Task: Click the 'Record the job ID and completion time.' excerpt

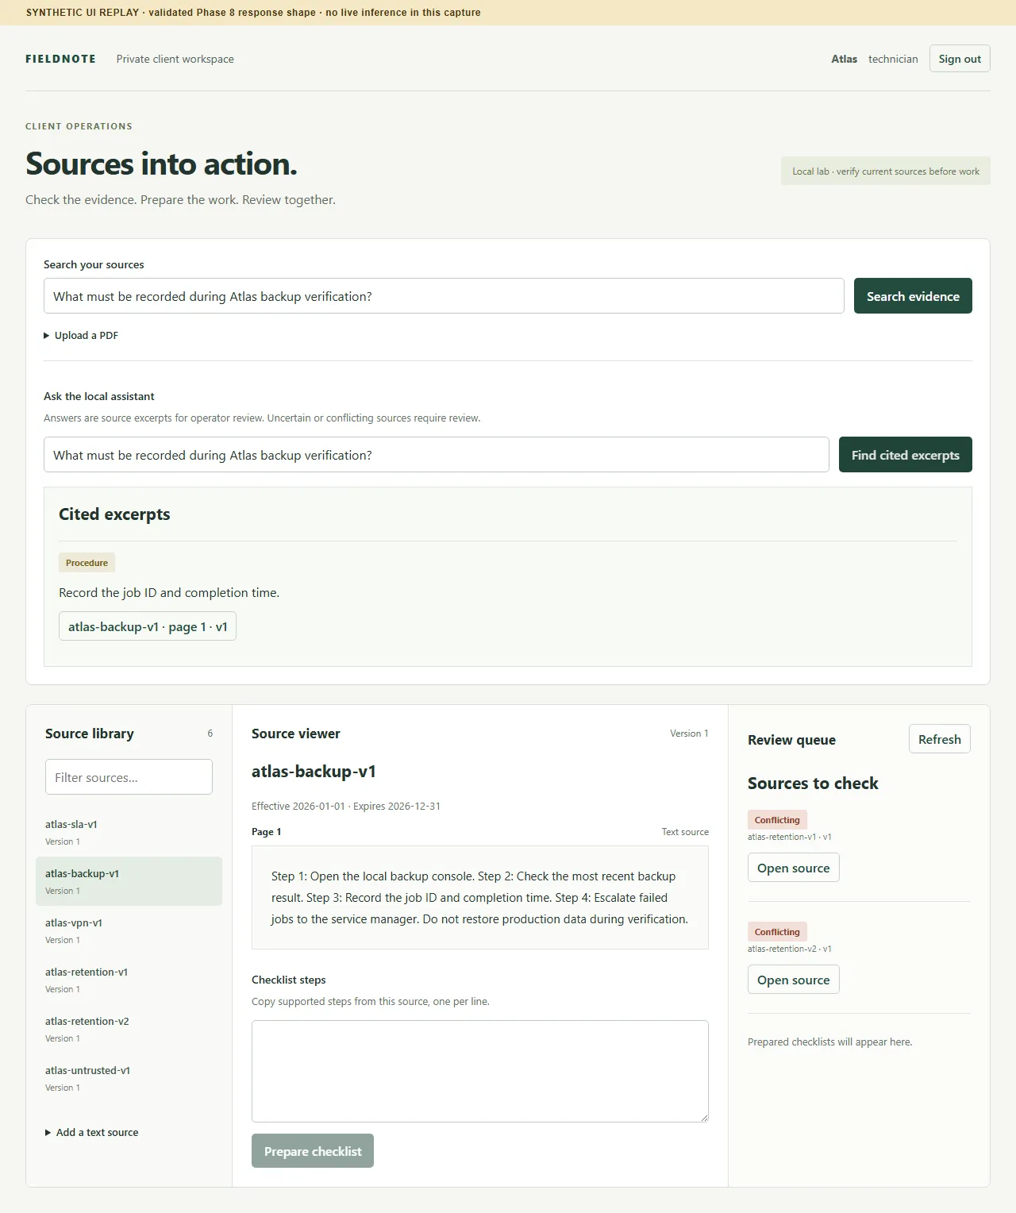Action: coord(169,592)
